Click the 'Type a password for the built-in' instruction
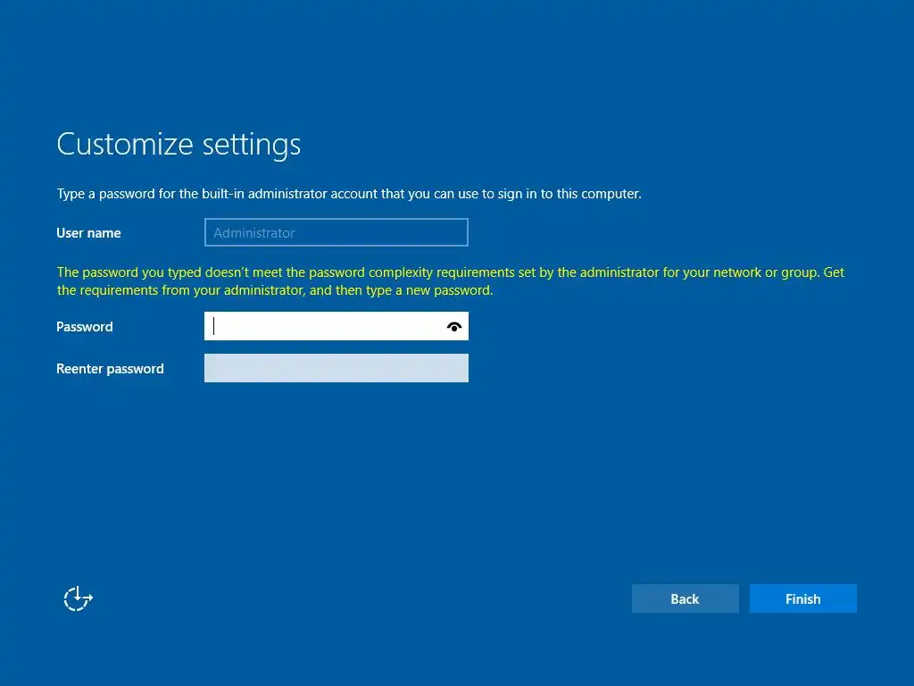The width and height of the screenshot is (914, 686). pyautogui.click(x=349, y=194)
